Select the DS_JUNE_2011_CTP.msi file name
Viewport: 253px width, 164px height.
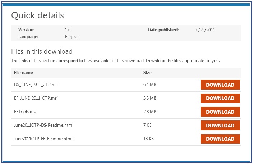pyautogui.click(x=36, y=85)
